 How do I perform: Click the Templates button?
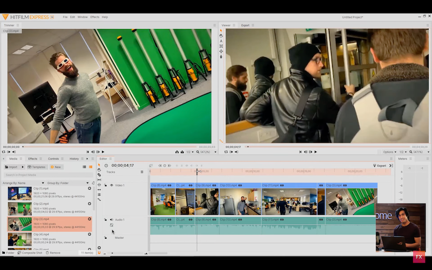click(36, 167)
